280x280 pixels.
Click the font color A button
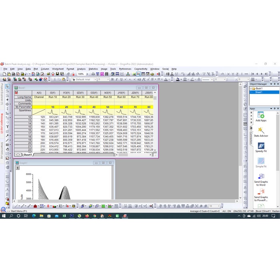coord(166,80)
